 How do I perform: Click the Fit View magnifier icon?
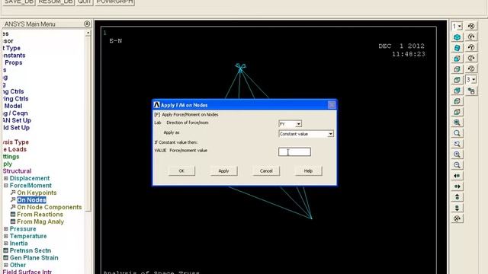tap(457, 123)
